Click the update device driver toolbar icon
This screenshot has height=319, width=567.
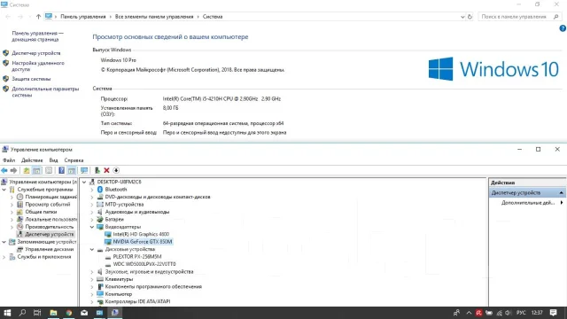coord(97,170)
